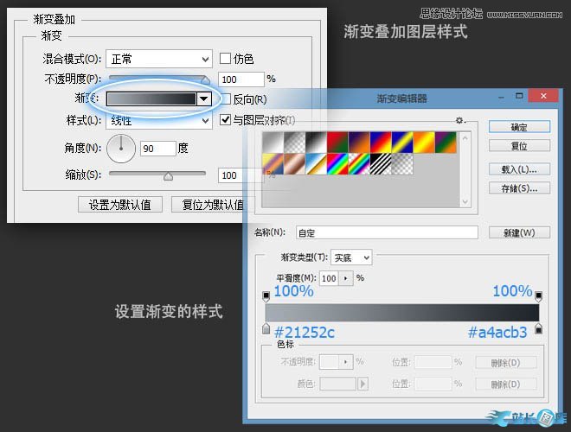Toggle the 反向 reverse checkbox
Image resolution: width=571 pixels, height=432 pixels.
226,99
